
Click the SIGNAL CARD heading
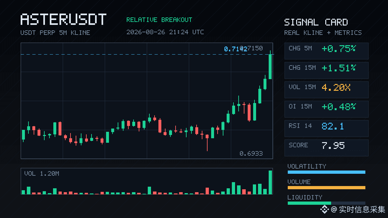coord(316,22)
